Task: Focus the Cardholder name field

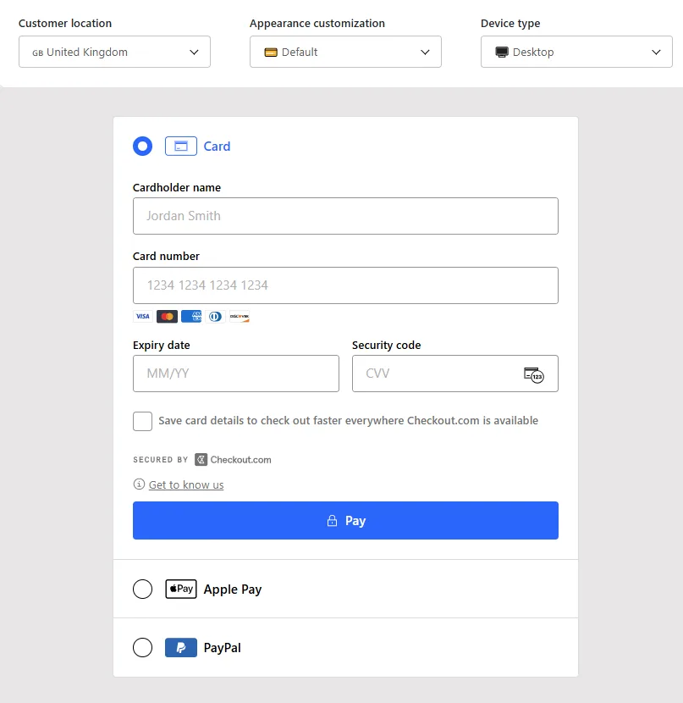Action: 346,216
